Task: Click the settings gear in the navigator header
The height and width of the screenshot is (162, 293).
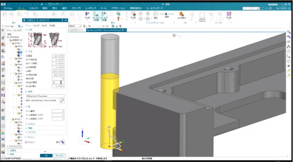Action: click(x=3, y=30)
